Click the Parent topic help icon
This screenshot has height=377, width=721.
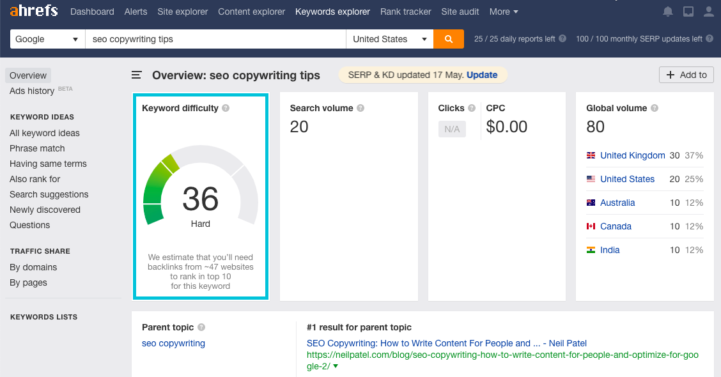click(201, 327)
